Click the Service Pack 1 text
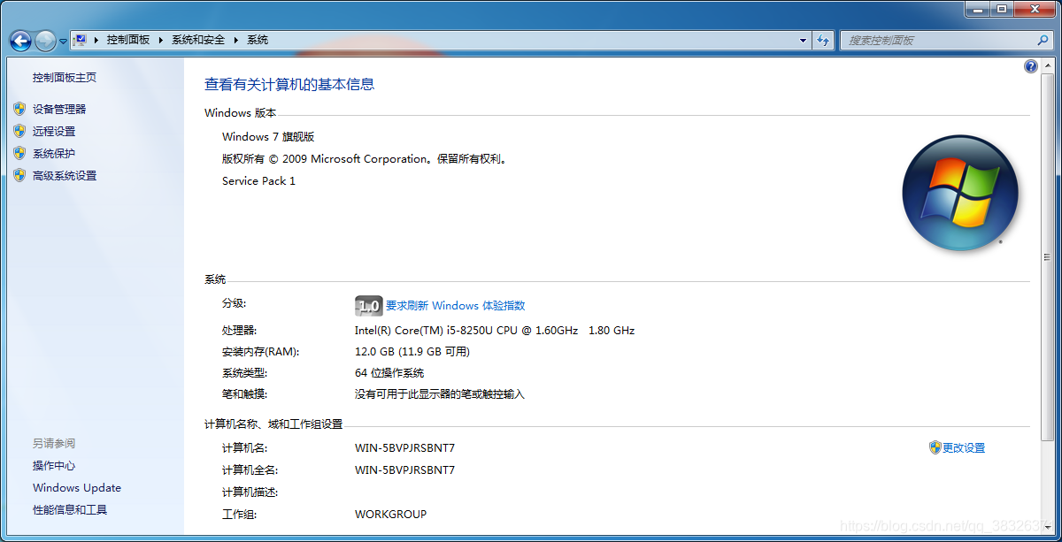The image size is (1062, 542). tap(258, 181)
